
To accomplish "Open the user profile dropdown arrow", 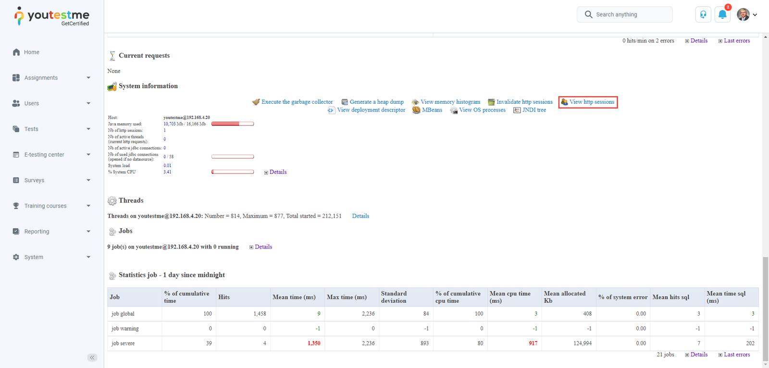I will 755,15.
